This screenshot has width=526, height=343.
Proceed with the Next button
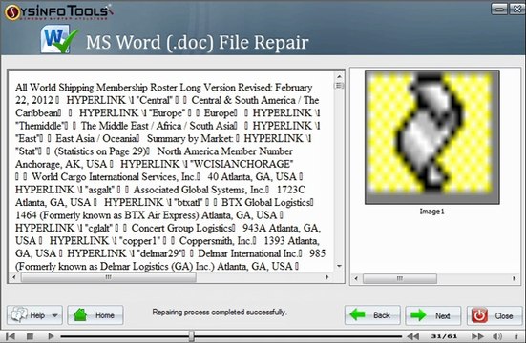[433, 315]
